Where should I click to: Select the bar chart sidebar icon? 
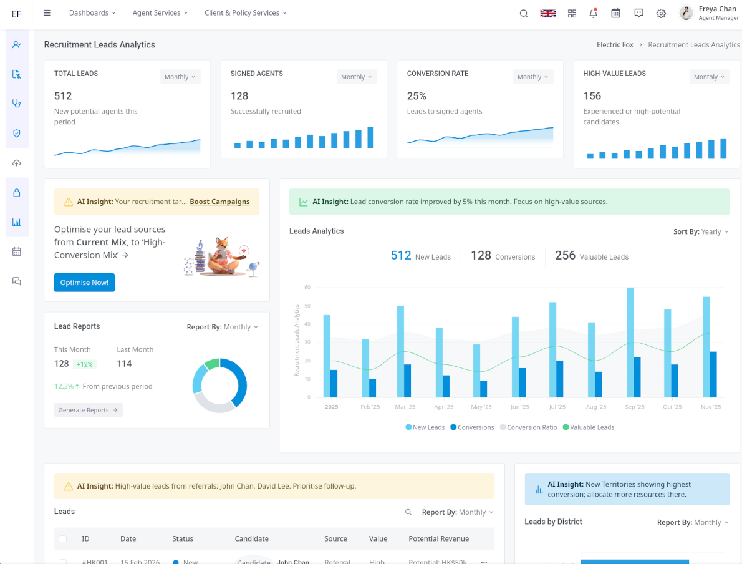click(x=17, y=222)
